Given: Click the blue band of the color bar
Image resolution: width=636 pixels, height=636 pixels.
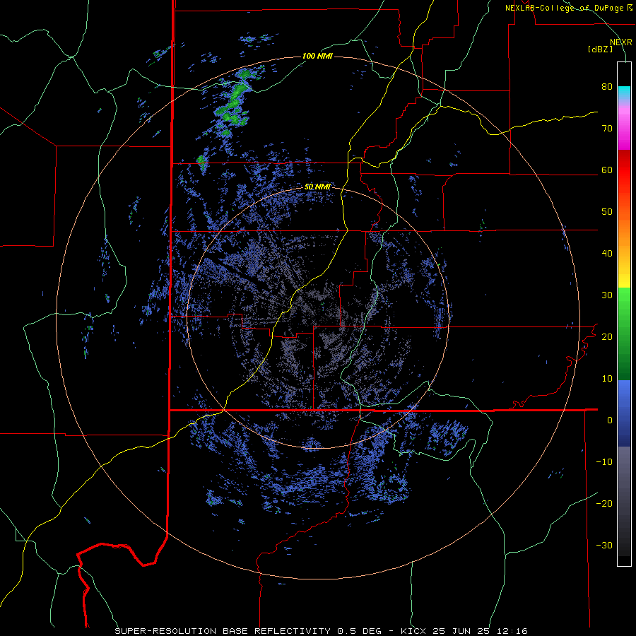Looking at the screenshot, I should point(624,413).
